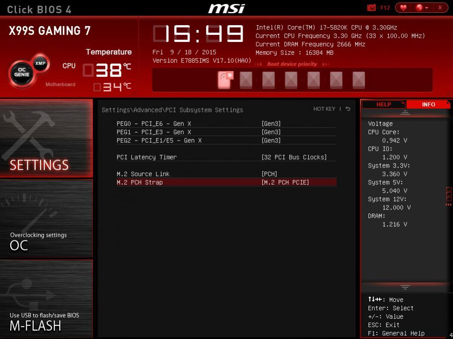Click the Current CPU Frequency 3.30 GHz line
The image size is (453, 339).
tap(340, 36)
